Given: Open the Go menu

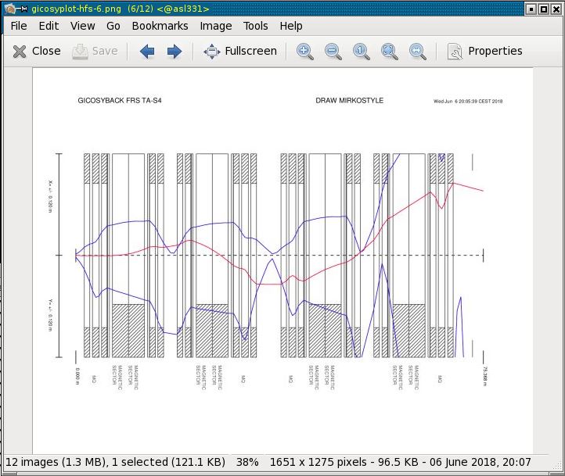Looking at the screenshot, I should pos(113,26).
